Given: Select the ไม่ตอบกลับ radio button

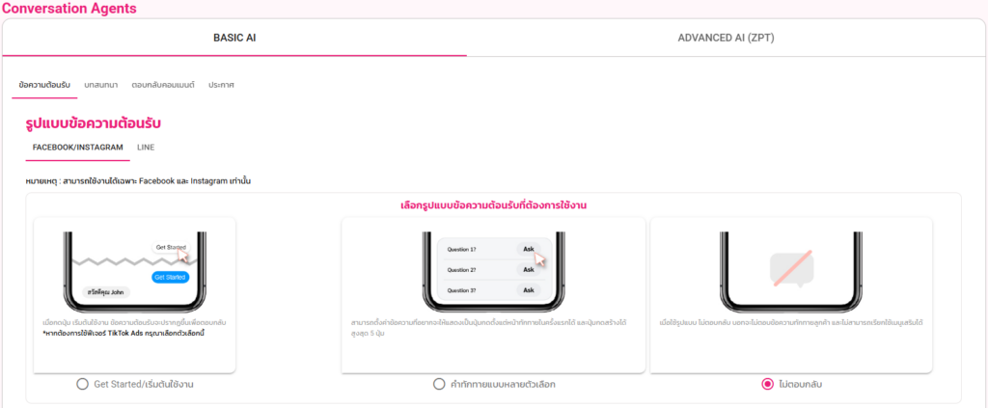Looking at the screenshot, I should tap(768, 384).
